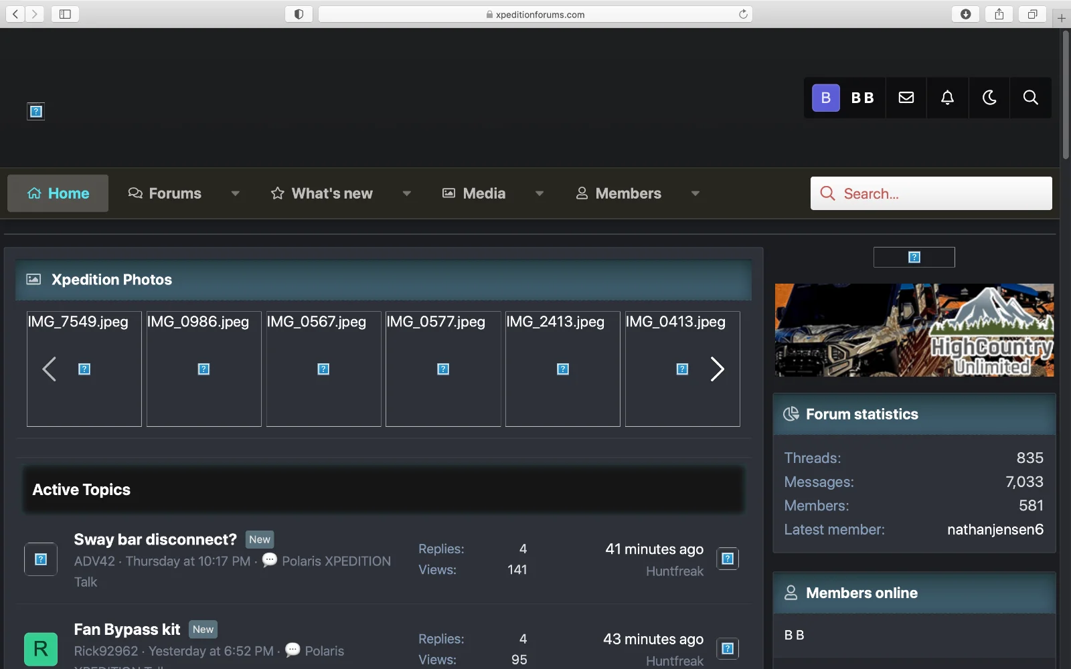
Task: Open latest member nathanjensen6 profile
Action: tap(995, 530)
